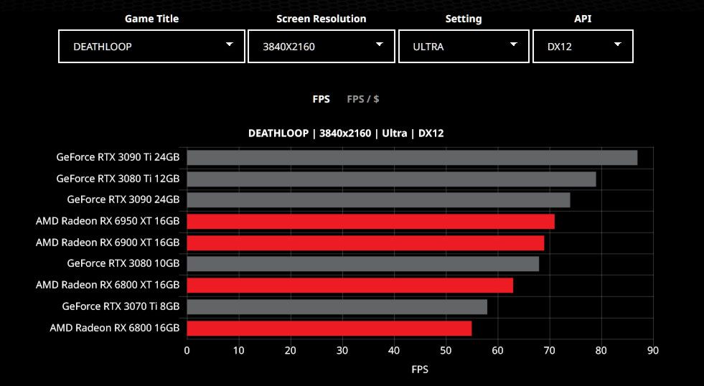
Task: Click the 50 tick on the FPS axis
Action: point(446,351)
